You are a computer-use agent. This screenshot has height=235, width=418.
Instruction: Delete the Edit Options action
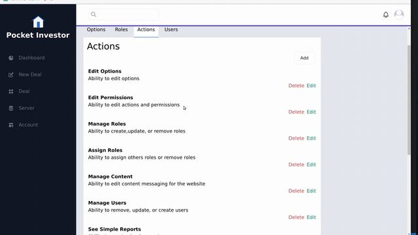pyautogui.click(x=296, y=86)
